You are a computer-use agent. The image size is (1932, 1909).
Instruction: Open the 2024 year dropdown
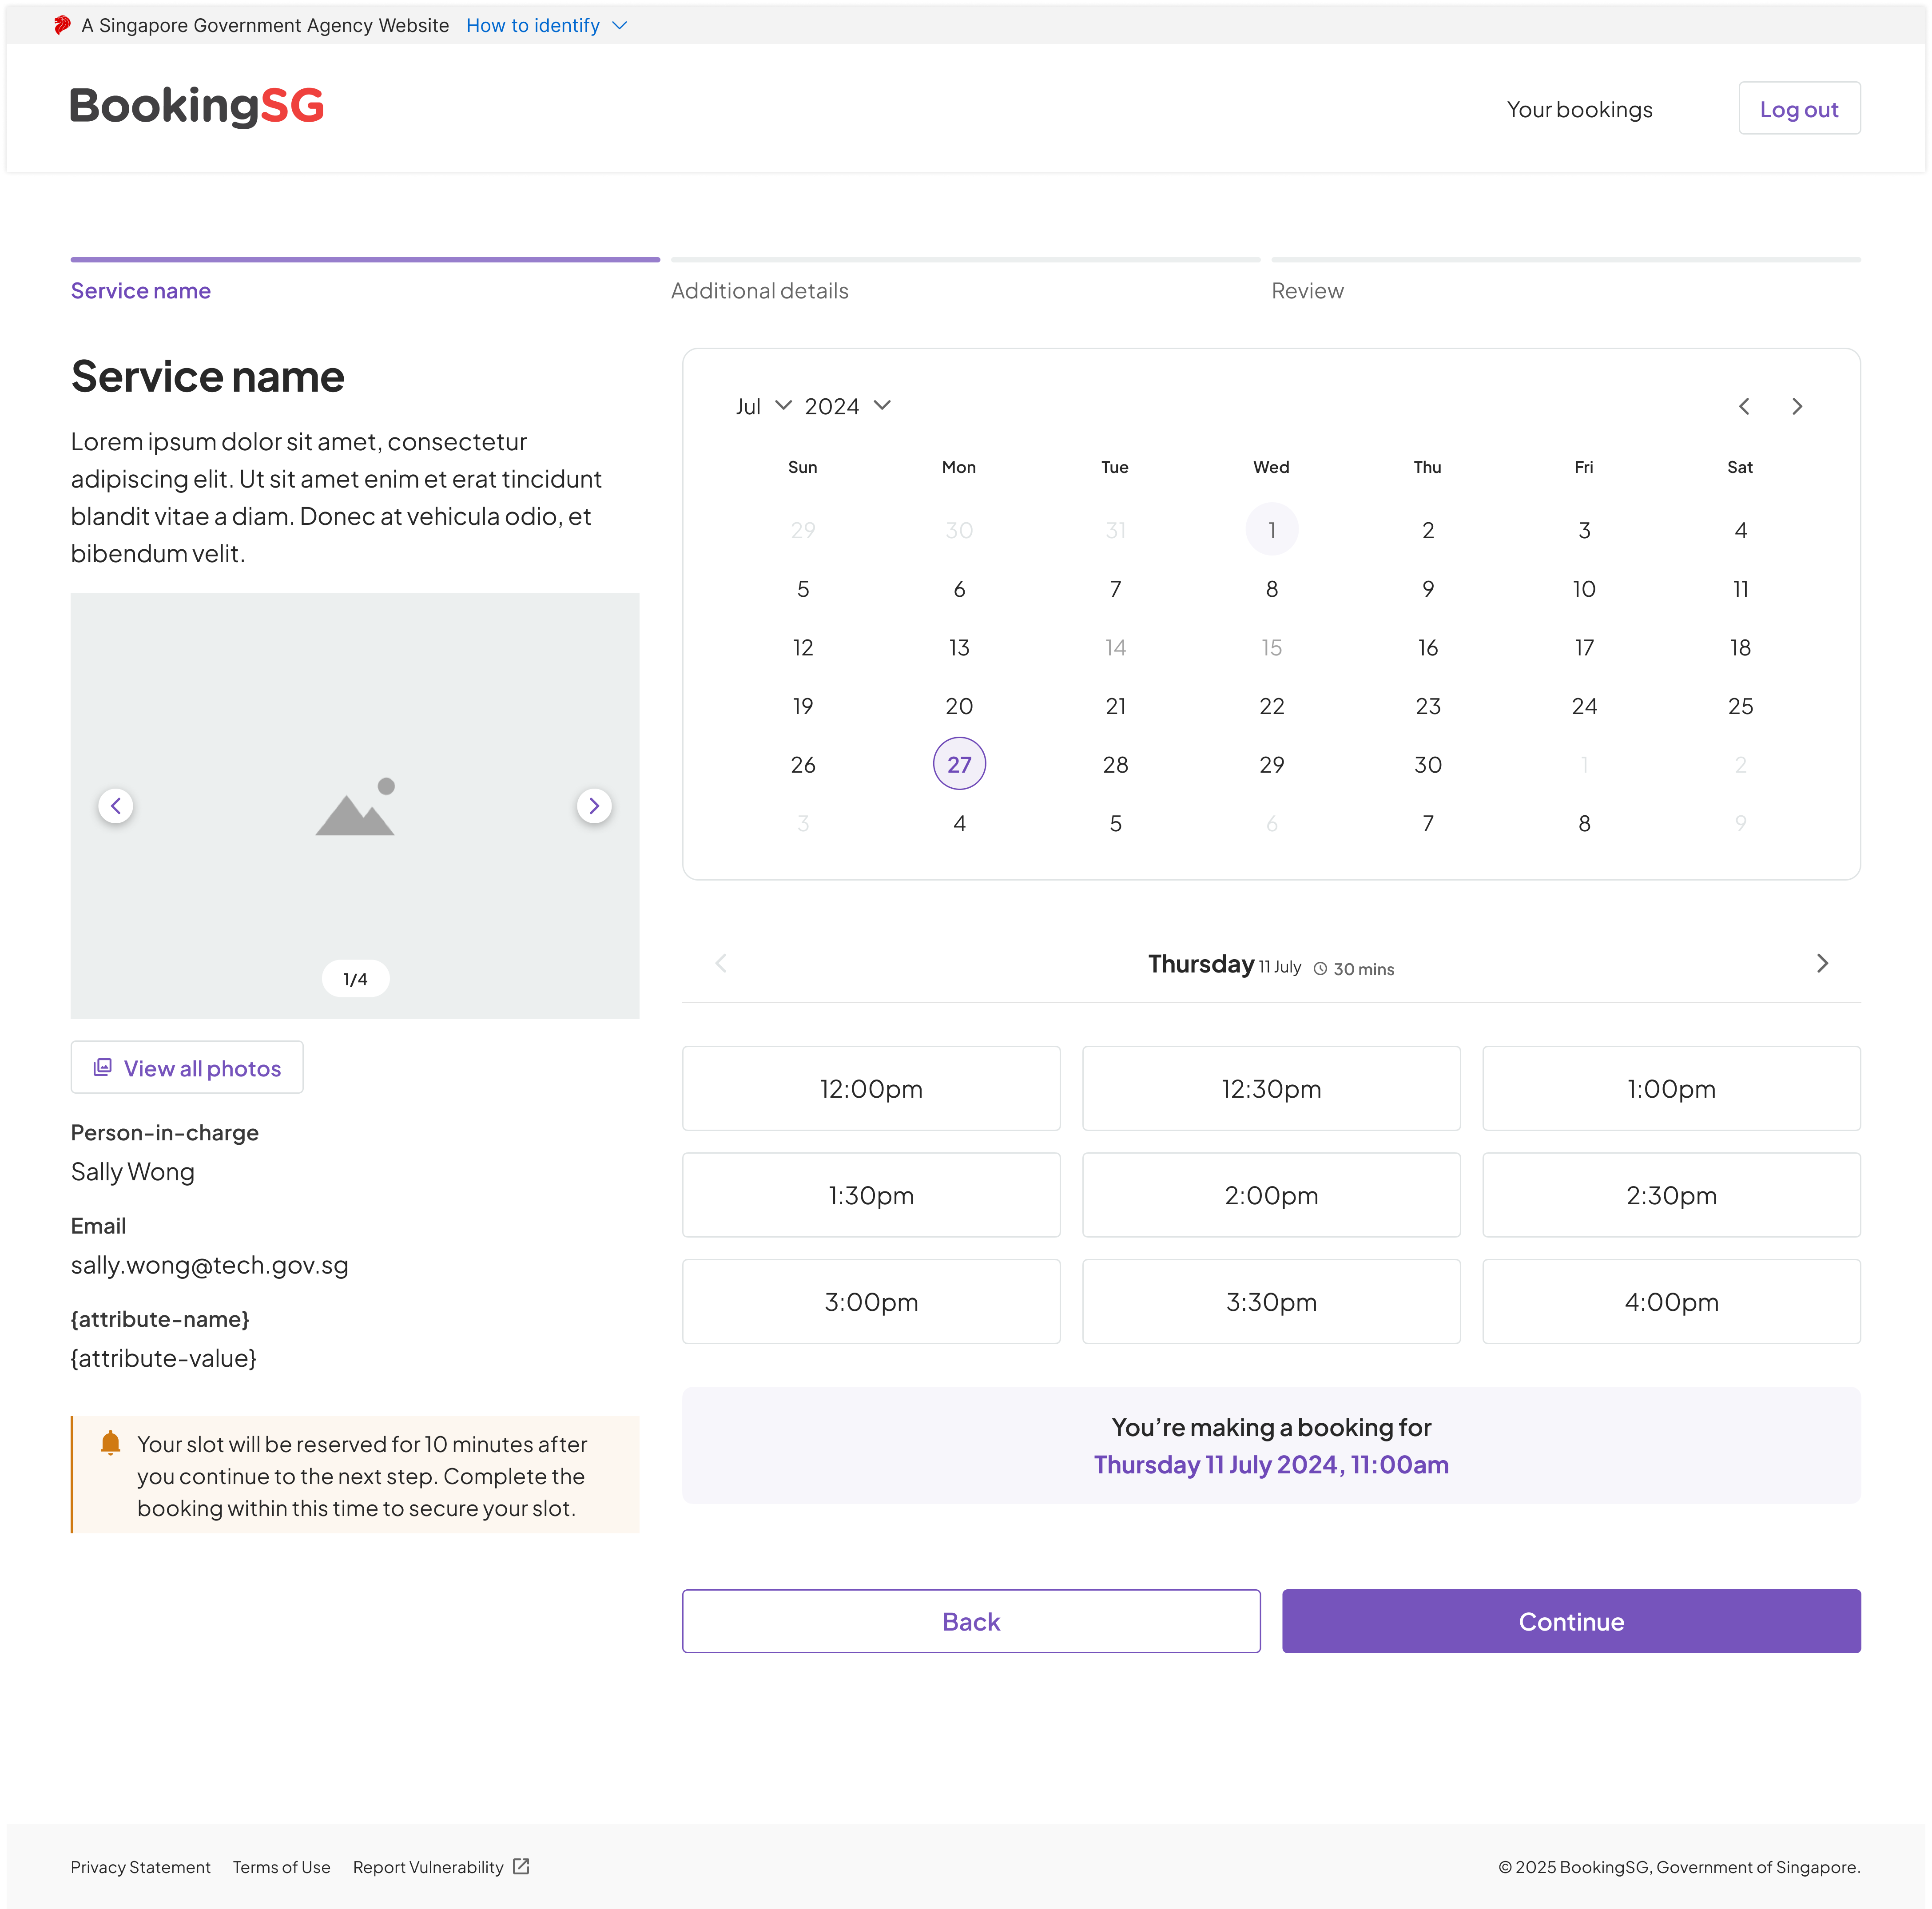pos(847,406)
